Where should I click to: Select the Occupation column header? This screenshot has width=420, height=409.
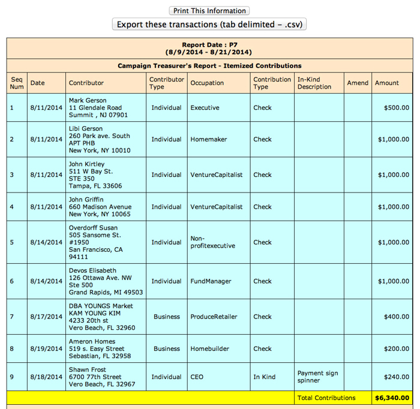coord(207,83)
